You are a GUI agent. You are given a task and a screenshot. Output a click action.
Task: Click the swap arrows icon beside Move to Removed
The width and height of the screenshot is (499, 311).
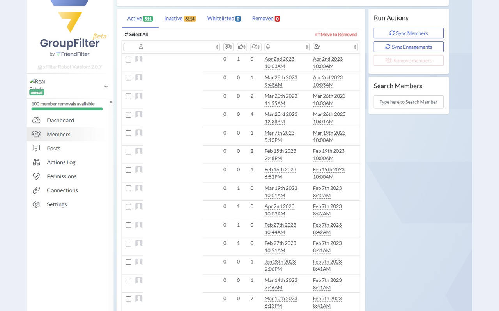[x=317, y=34]
